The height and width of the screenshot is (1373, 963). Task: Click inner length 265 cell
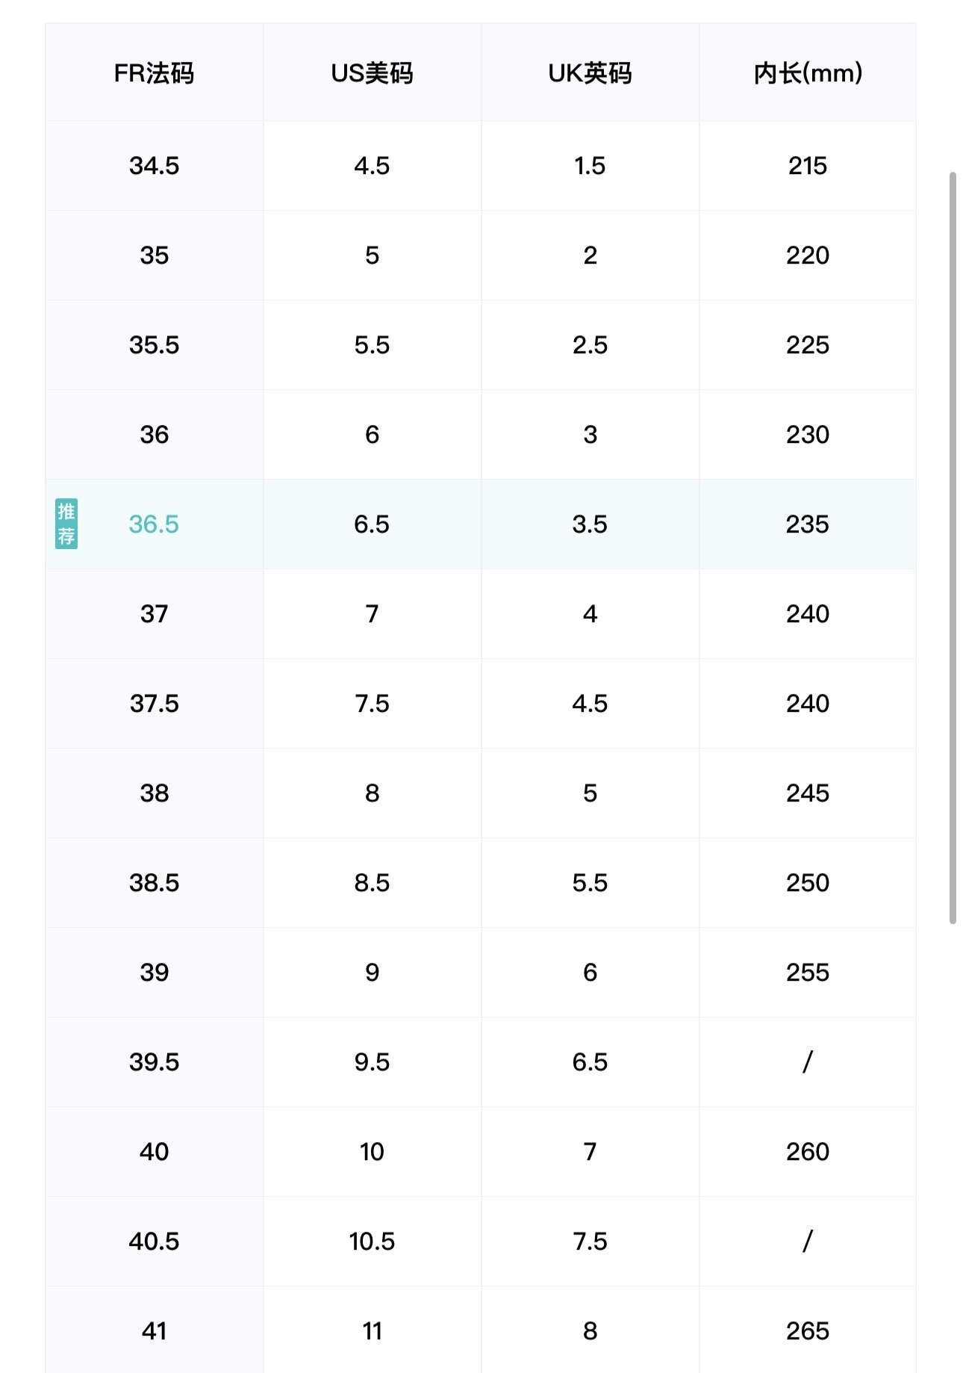808,1331
